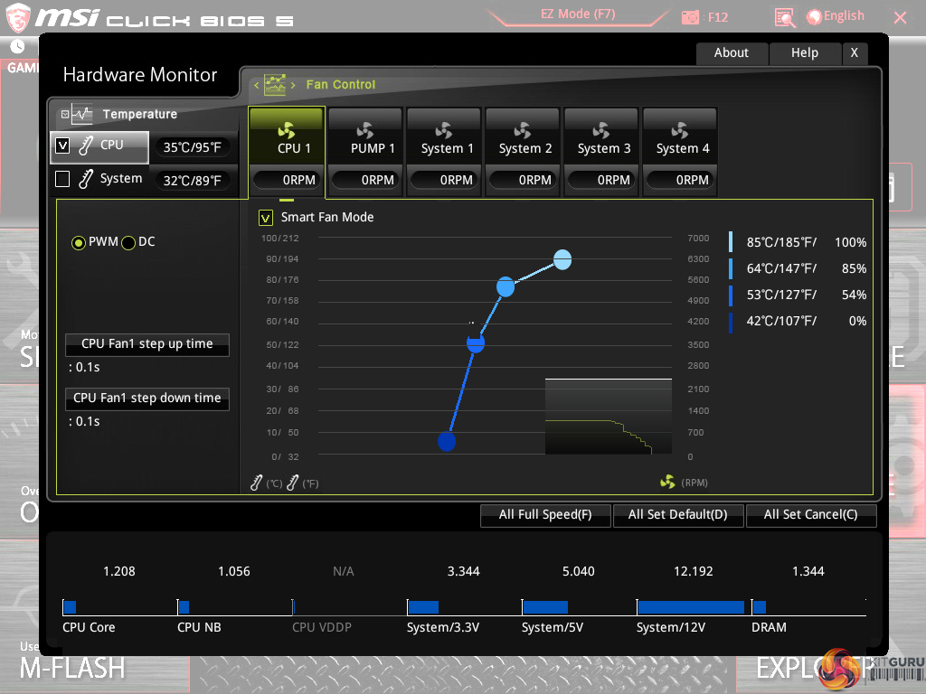Click the System thermometer icon

pyautogui.click(x=86, y=179)
